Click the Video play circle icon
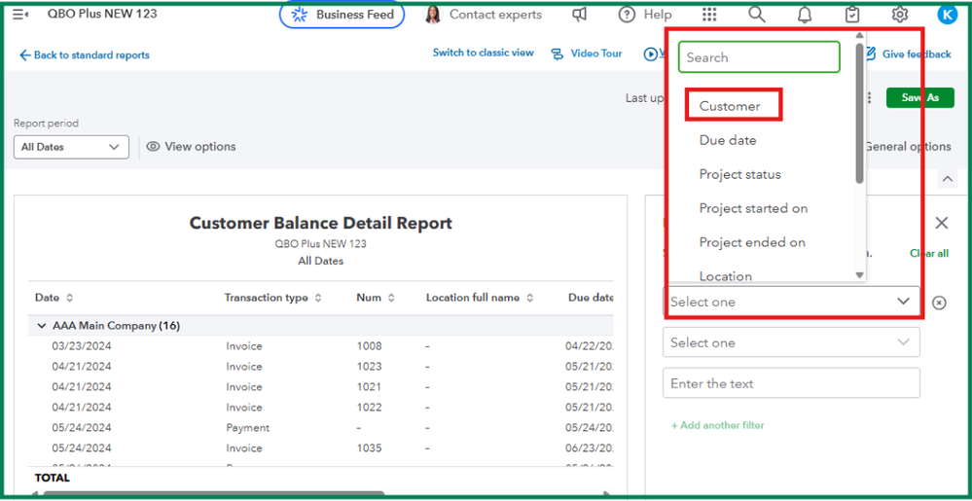Screen dimensions: 972x501 click(650, 54)
